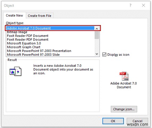The height and width of the screenshot is (128, 152).
Task: Open dialog Help question mark
Action: pos(130,5)
